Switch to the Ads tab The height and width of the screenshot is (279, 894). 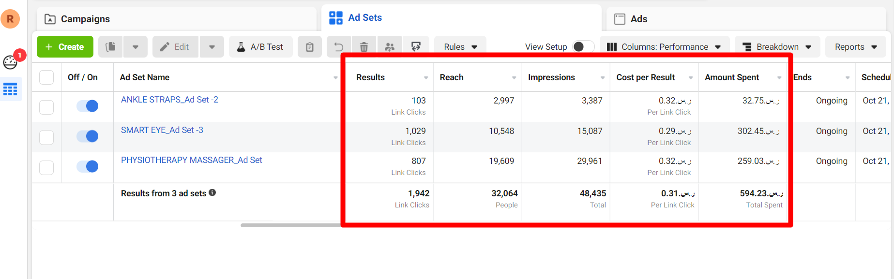(638, 19)
